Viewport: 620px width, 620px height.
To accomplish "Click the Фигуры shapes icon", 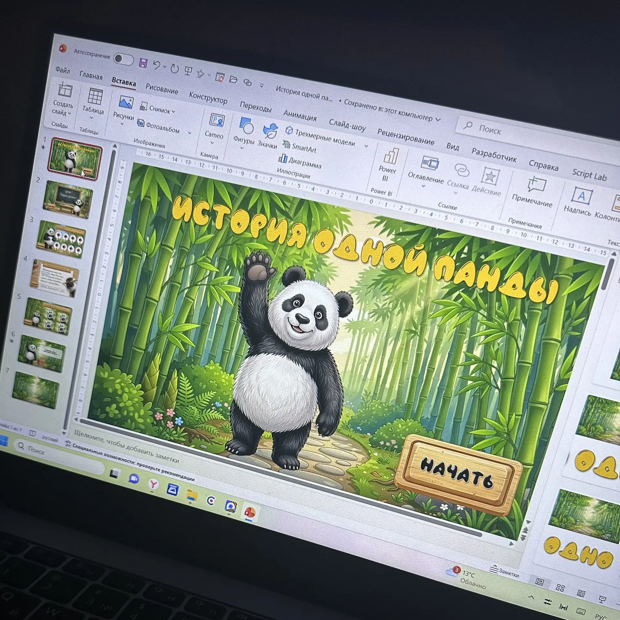I will pyautogui.click(x=247, y=126).
